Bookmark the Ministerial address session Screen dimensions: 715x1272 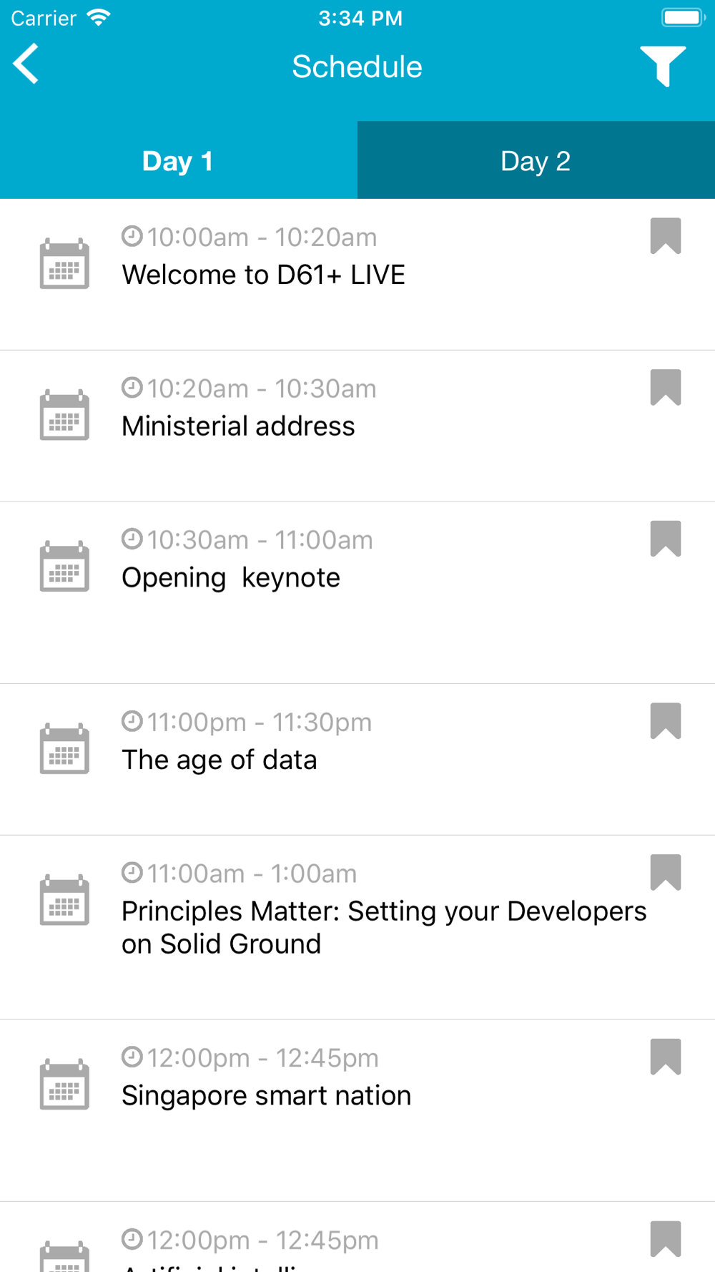click(x=665, y=388)
